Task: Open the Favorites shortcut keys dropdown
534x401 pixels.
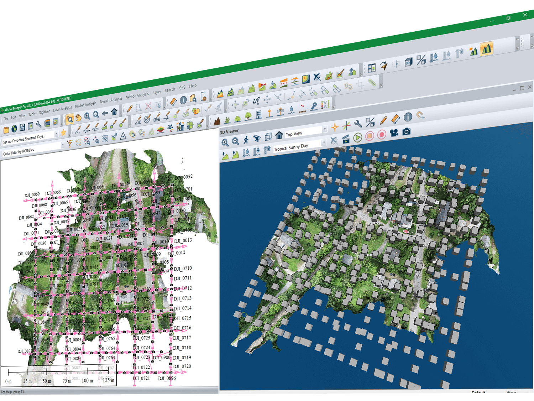Action: [x=56, y=134]
